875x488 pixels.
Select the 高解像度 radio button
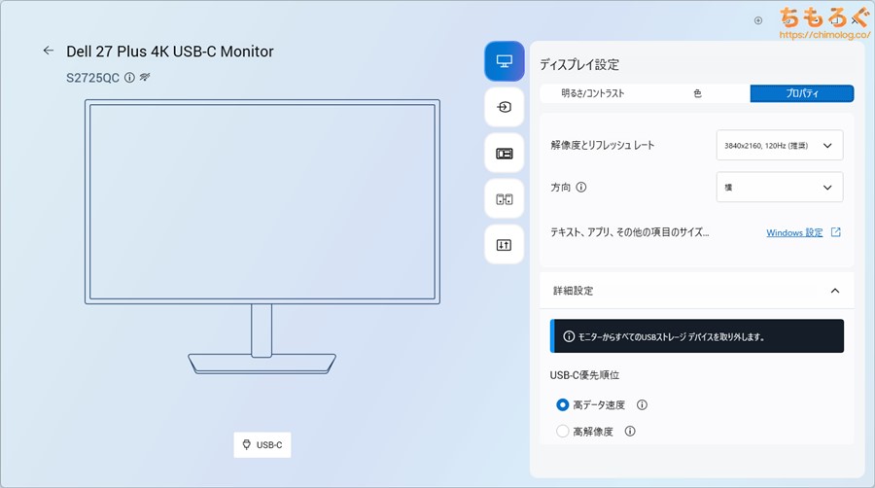pos(563,432)
